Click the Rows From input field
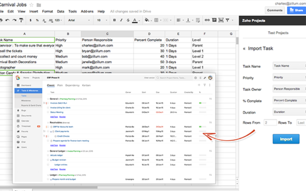 [270, 123]
